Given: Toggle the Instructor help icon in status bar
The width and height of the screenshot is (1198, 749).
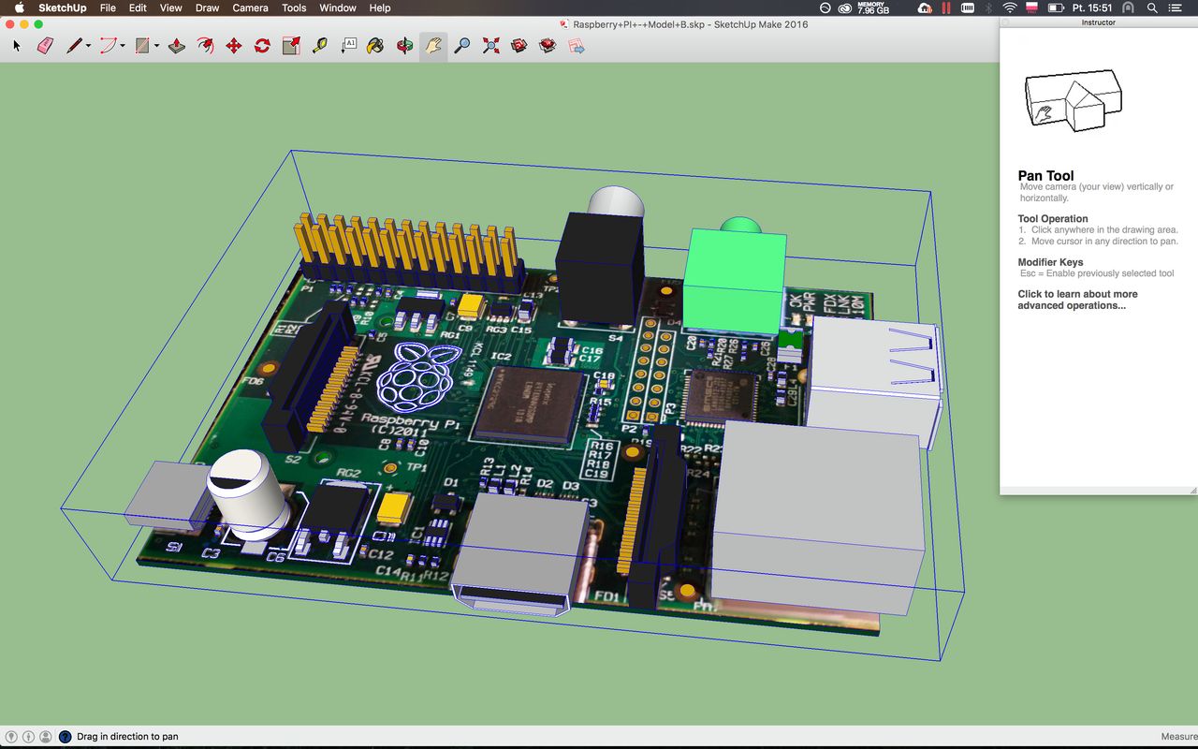Looking at the screenshot, I should click(66, 737).
